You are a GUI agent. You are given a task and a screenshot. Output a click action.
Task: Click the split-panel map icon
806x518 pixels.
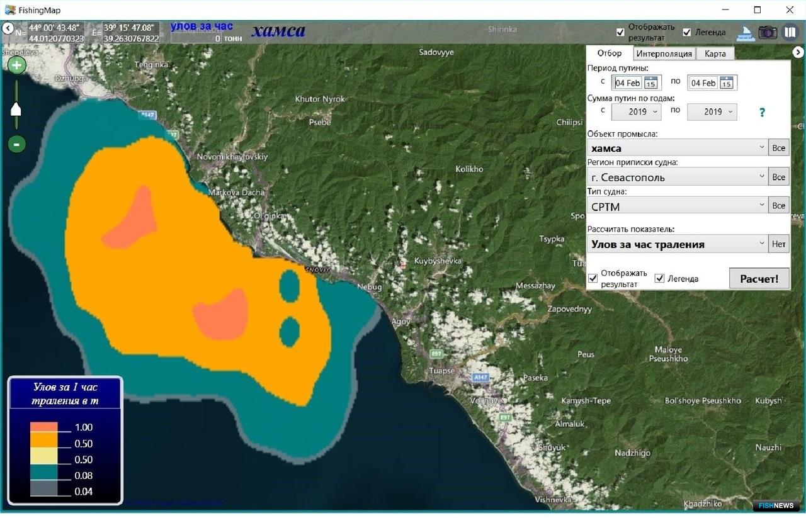click(x=790, y=32)
